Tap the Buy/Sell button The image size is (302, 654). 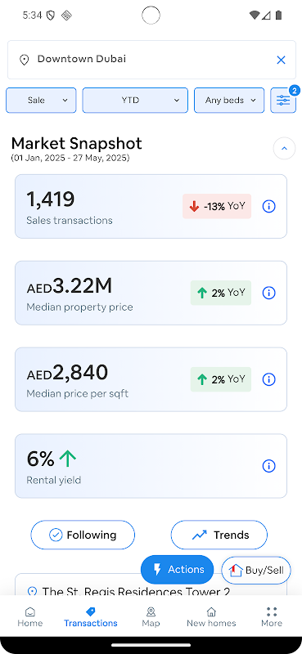(x=256, y=570)
